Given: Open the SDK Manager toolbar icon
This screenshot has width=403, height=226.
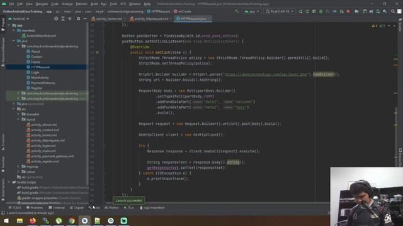Looking at the screenshot, I should pos(385,11).
